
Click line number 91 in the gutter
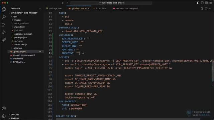tap(50, 53)
